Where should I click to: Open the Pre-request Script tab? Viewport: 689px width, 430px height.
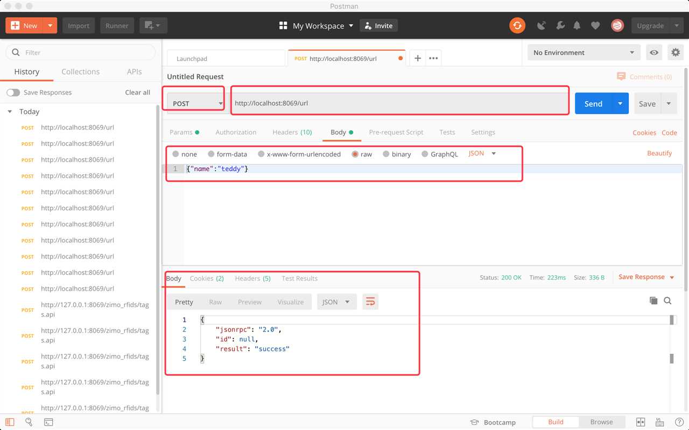click(396, 132)
